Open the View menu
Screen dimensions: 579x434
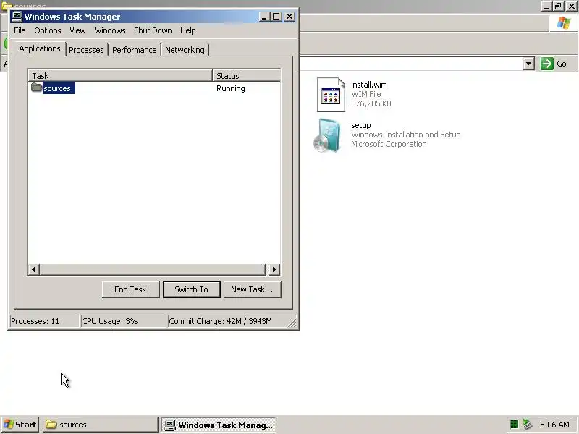coord(77,30)
